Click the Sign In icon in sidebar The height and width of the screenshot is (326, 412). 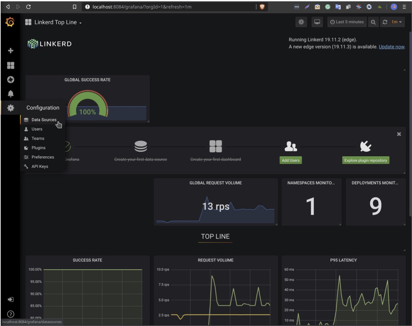pos(11,300)
